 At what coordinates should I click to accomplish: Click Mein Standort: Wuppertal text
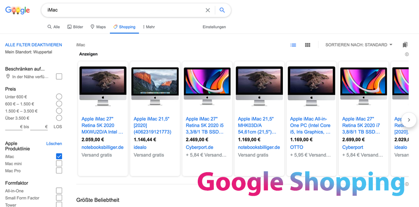[29, 52]
